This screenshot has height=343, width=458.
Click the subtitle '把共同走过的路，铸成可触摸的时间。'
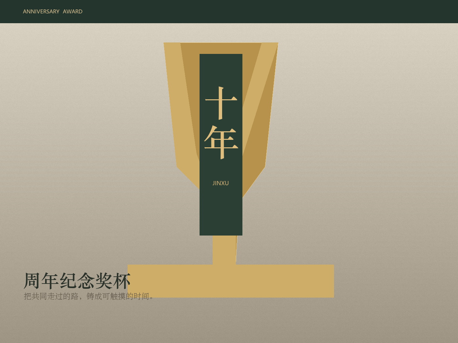[x=89, y=296]
